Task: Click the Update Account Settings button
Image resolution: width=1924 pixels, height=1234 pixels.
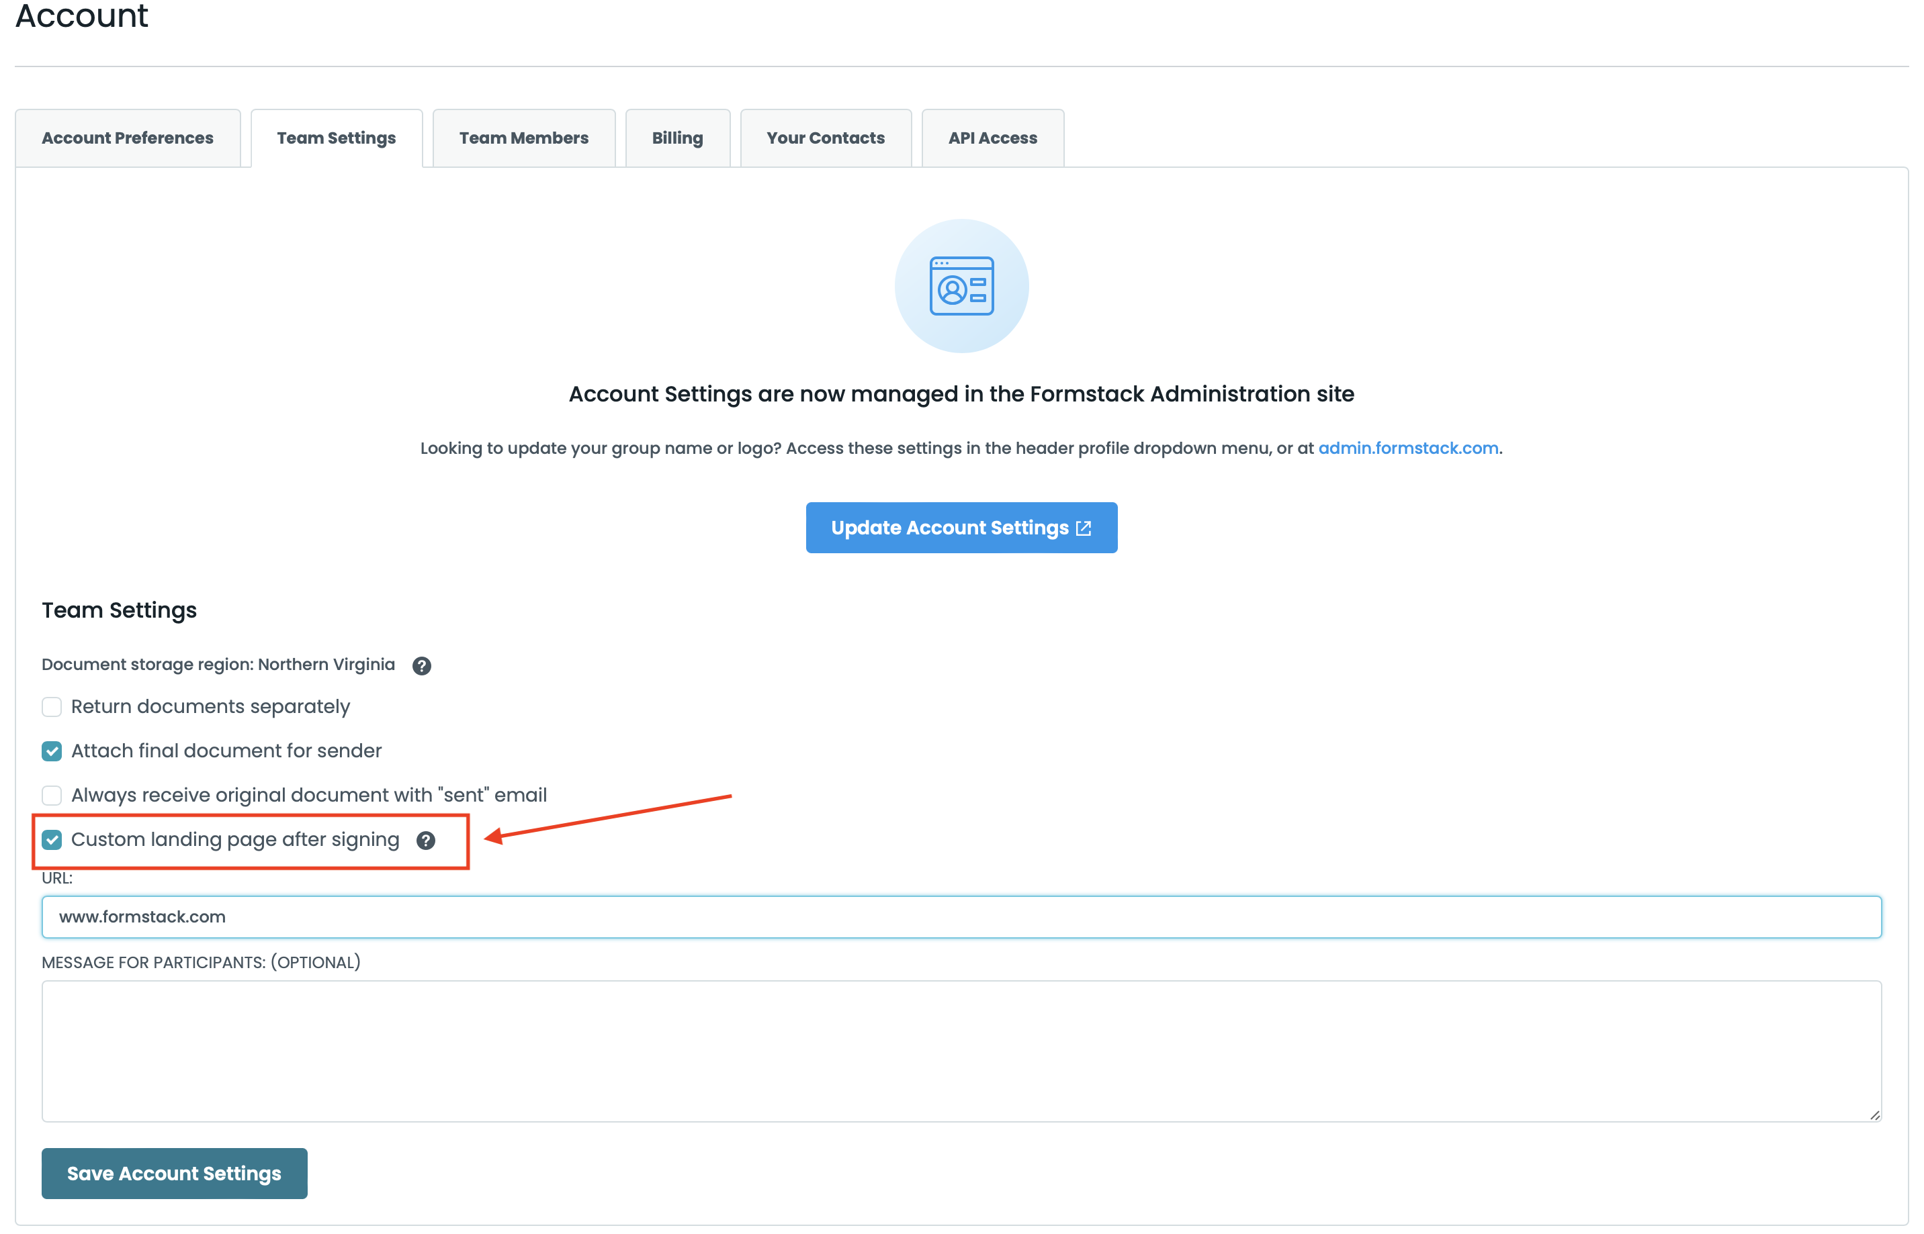Action: (x=950, y=528)
